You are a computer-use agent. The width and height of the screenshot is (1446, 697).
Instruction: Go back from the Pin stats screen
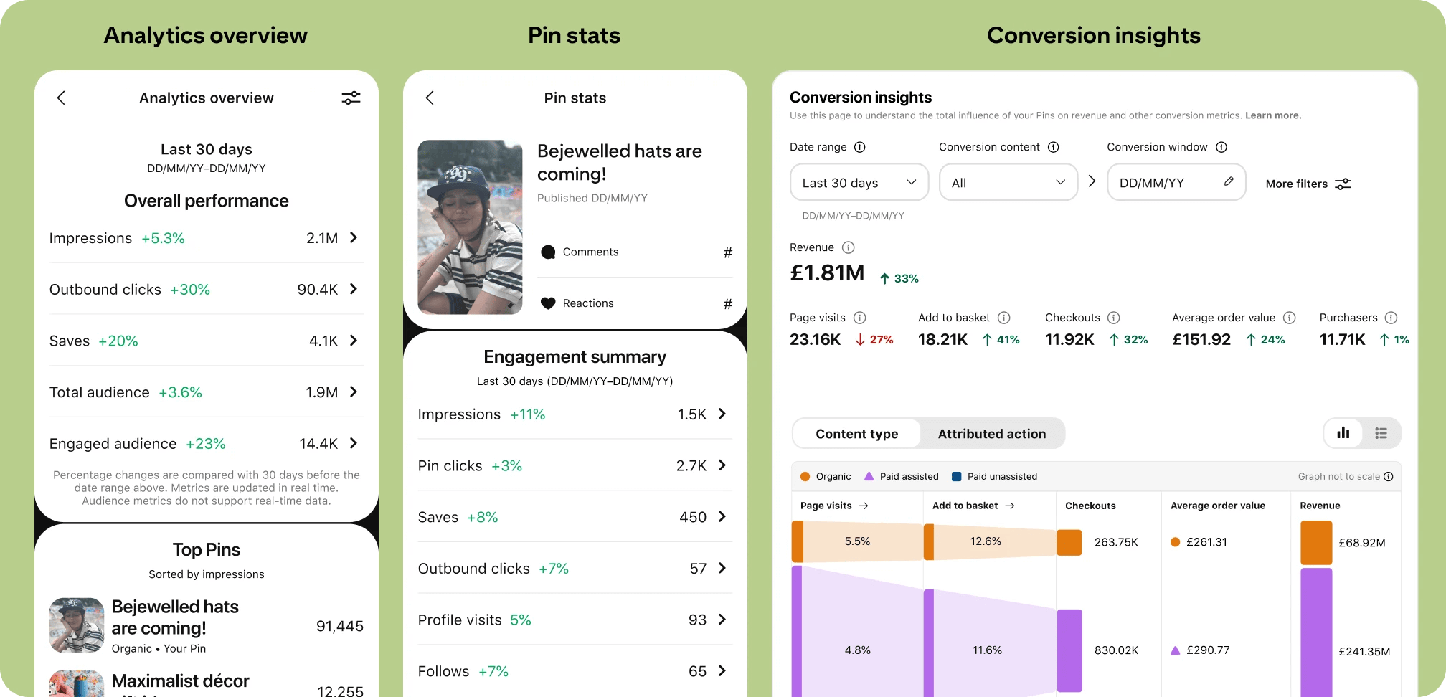[429, 98]
